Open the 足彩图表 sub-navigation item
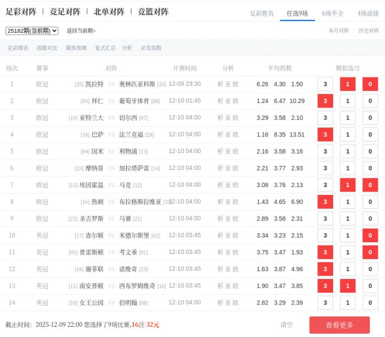This screenshot has height=338, width=385. [x=18, y=48]
